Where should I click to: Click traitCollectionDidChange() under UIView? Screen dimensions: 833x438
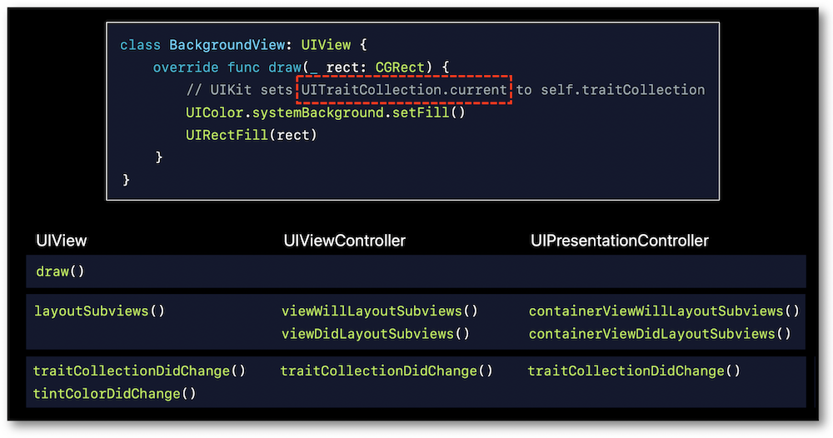pyautogui.click(x=139, y=371)
